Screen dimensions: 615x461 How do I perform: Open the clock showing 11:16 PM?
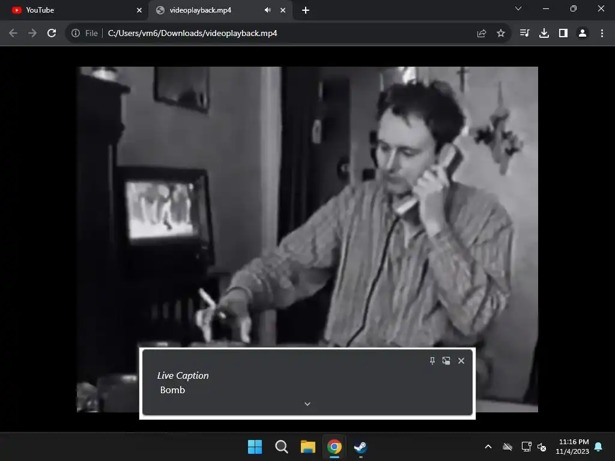point(572,447)
